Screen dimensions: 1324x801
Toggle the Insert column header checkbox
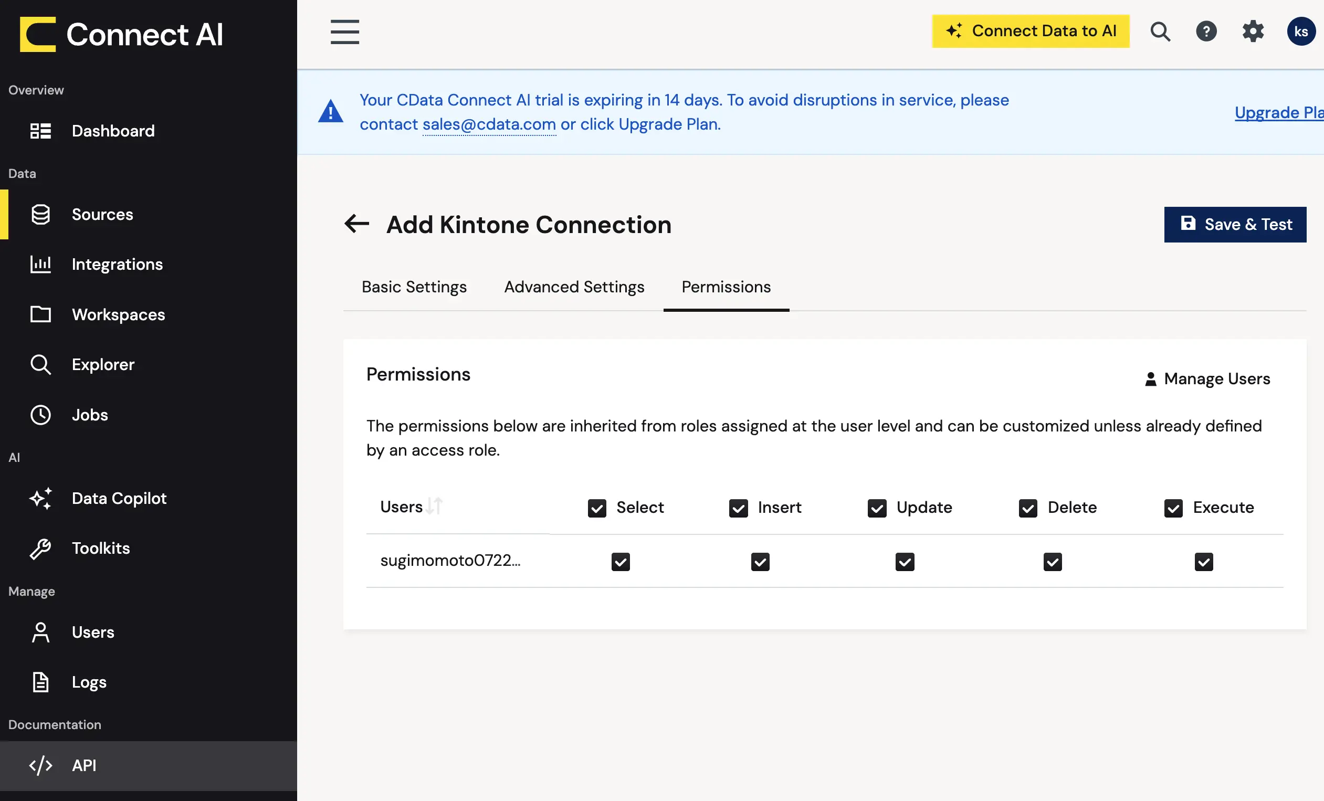coord(738,508)
